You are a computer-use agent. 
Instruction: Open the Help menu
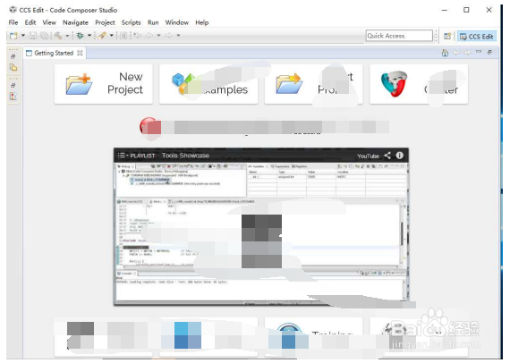[x=202, y=22]
